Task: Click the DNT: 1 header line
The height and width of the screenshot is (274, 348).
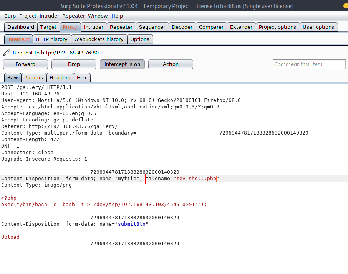Action: (10, 146)
